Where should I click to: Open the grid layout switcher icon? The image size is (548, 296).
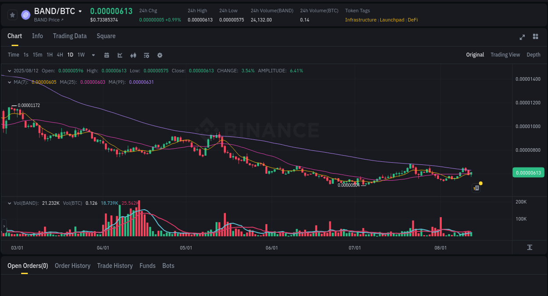(535, 37)
